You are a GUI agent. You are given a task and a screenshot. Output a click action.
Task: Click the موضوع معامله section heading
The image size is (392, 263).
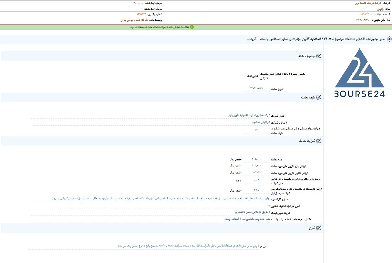(307, 56)
